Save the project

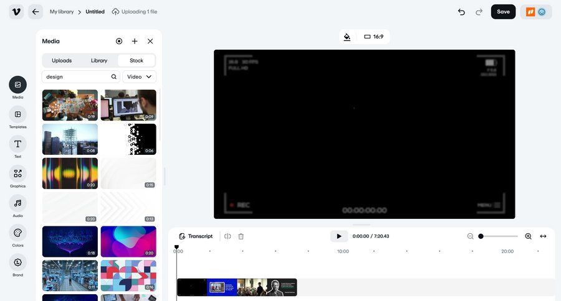(x=503, y=12)
